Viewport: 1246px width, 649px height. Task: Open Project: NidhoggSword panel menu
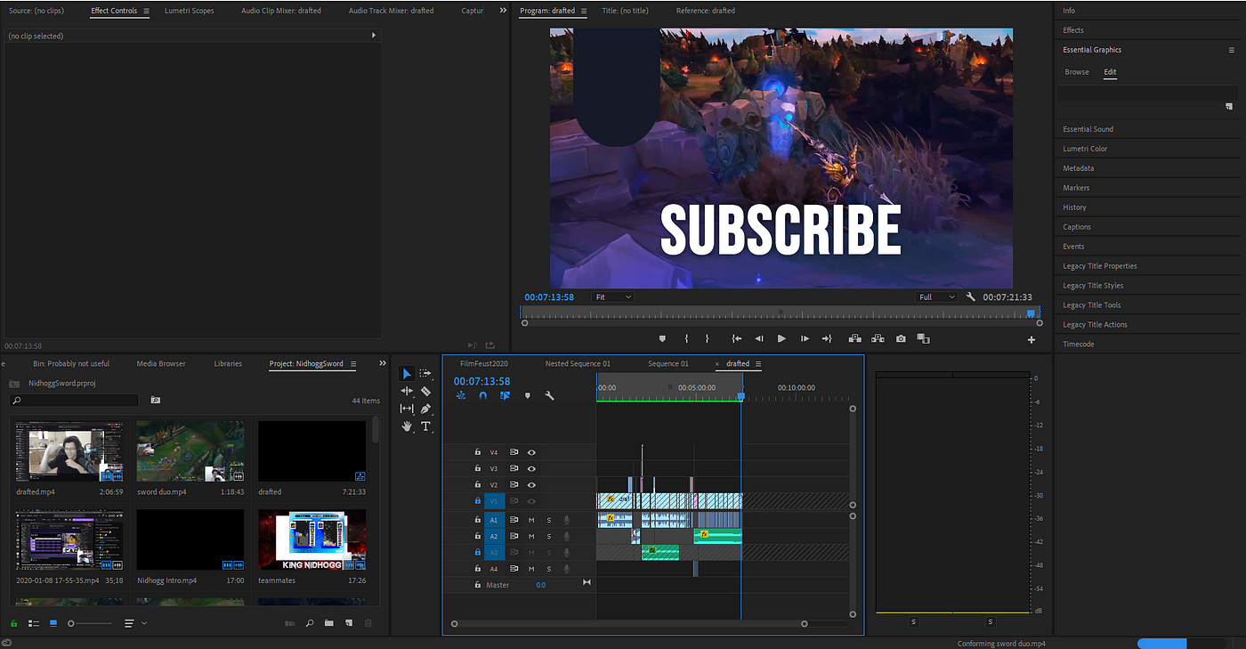pyautogui.click(x=352, y=363)
